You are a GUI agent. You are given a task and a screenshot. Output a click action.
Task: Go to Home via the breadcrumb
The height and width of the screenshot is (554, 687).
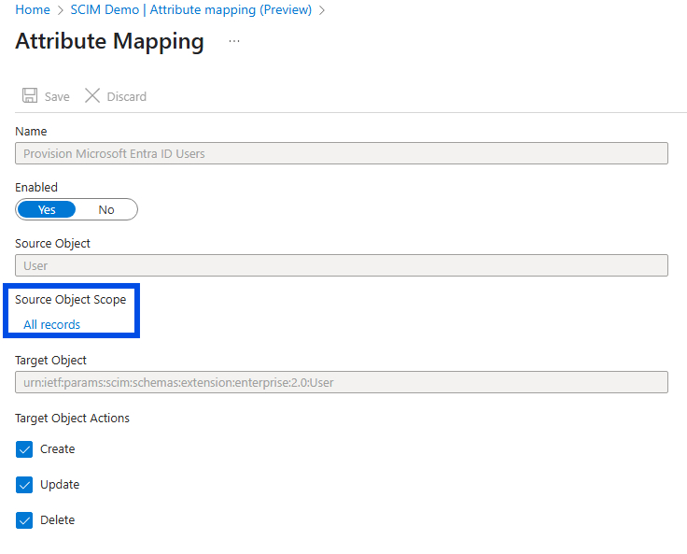tap(33, 10)
